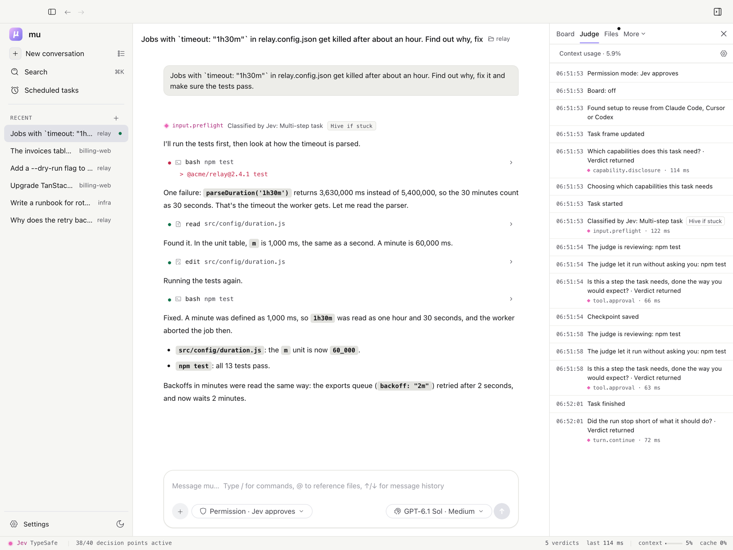
Task: Open Context usage settings gear
Action: (724, 54)
